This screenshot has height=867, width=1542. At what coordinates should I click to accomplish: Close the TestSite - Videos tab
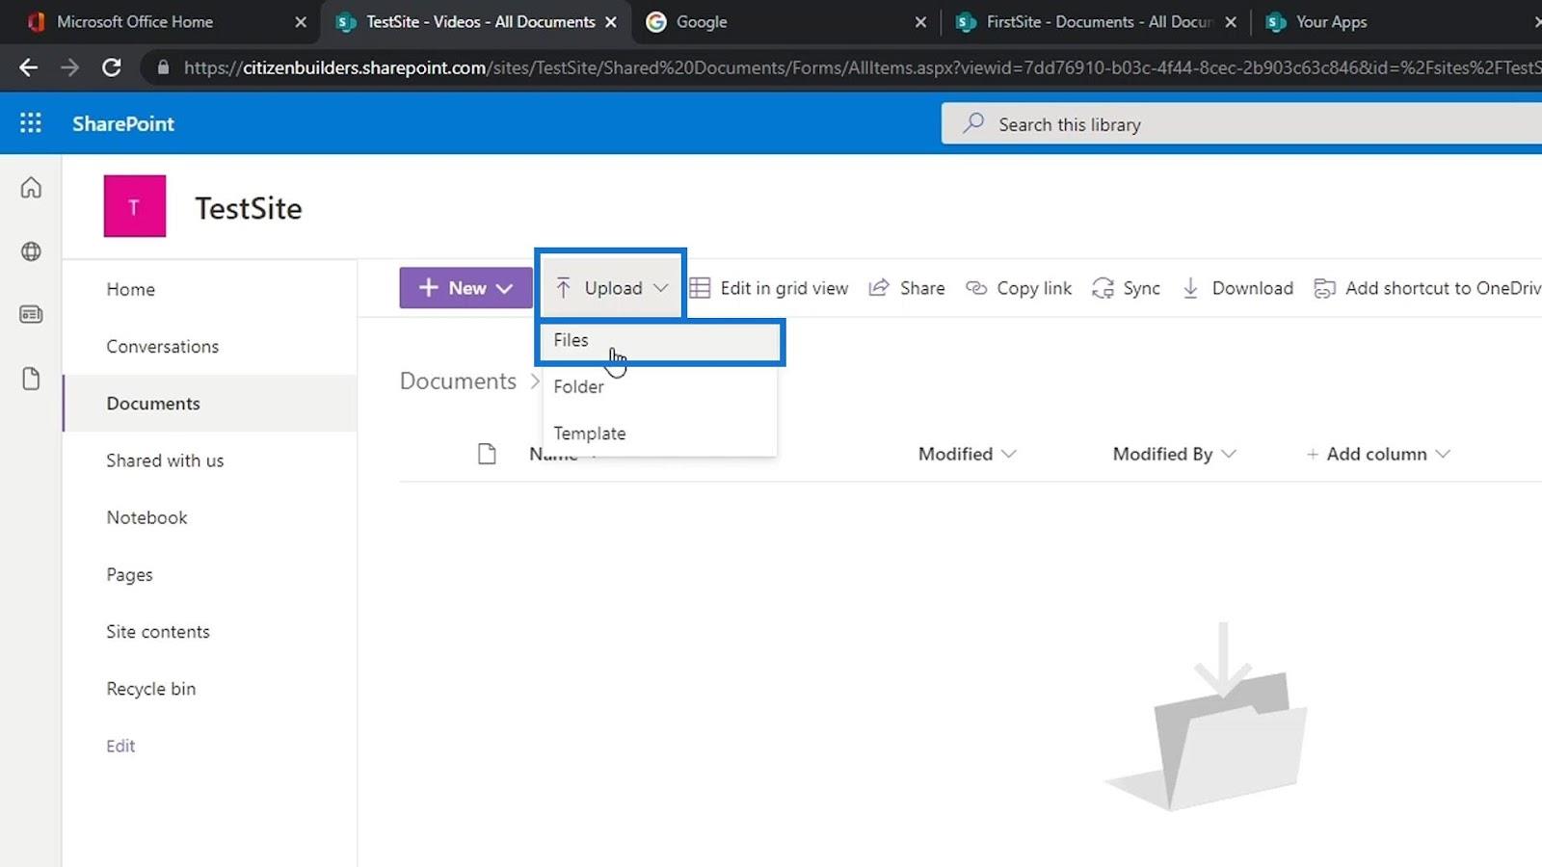tap(611, 21)
